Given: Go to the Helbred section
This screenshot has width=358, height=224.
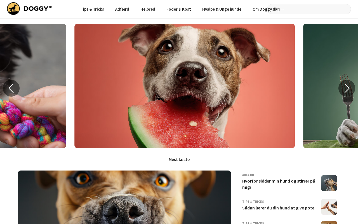Looking at the screenshot, I should pyautogui.click(x=148, y=9).
